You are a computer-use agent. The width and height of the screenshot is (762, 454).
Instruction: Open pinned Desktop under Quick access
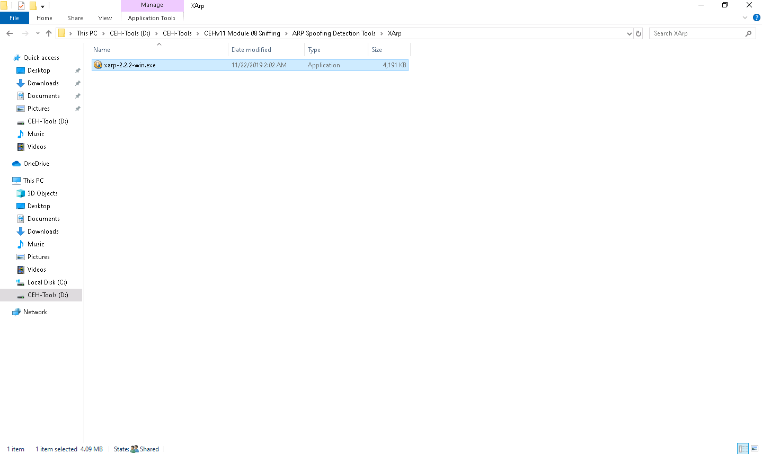(39, 70)
